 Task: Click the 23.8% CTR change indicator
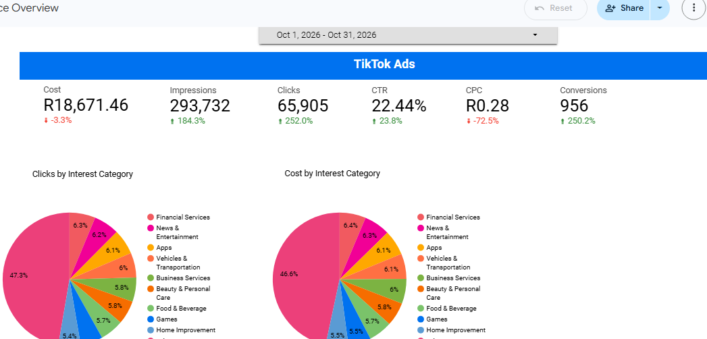pos(387,121)
